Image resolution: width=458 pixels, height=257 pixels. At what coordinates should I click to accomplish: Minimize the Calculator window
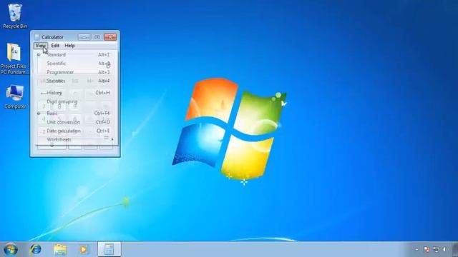[x=84, y=37]
